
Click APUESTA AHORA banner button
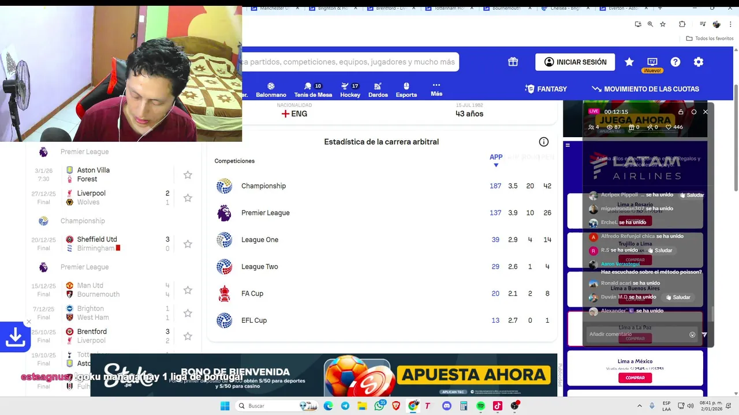tap(475, 375)
